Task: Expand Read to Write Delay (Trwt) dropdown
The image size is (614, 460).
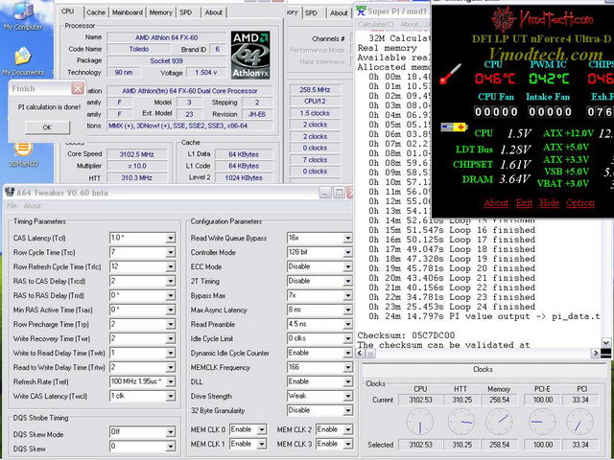Action: click(x=171, y=368)
